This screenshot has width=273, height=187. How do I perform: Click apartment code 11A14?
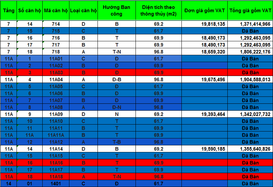[56, 149]
